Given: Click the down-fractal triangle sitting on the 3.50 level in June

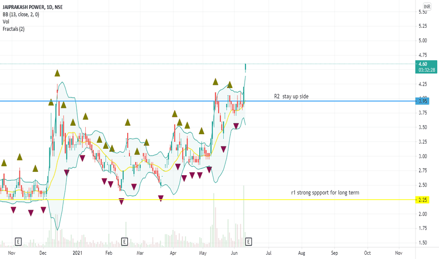Looking at the screenshot, I should (236, 126).
